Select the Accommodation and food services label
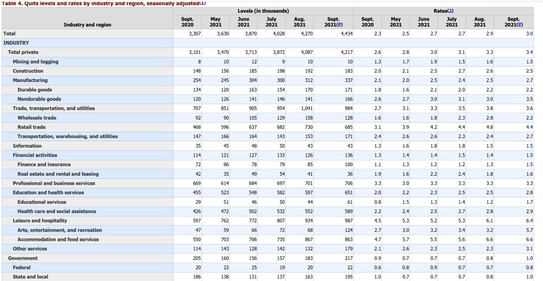 (58, 239)
